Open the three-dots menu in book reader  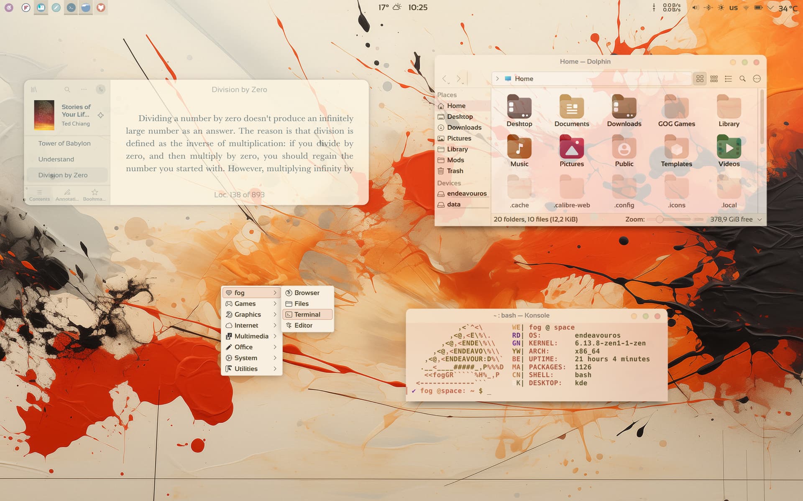(84, 89)
